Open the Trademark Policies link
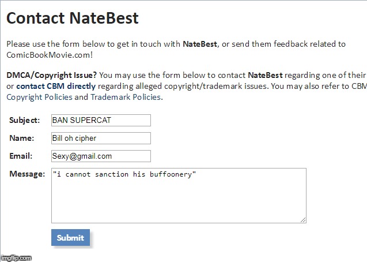Image resolution: width=367 pixels, height=262 pixels. point(126,97)
